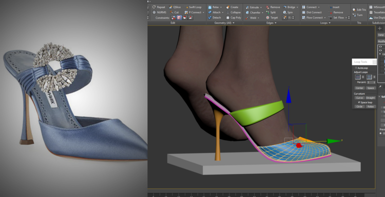Viewport: 385px width, 197px height.
Task: Open the Bridge dropdown arrow
Action: point(297,7)
